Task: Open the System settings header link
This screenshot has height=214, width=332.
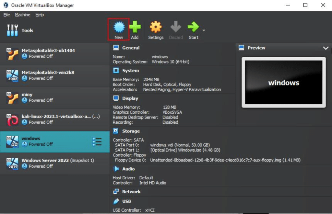Action: [130, 71]
